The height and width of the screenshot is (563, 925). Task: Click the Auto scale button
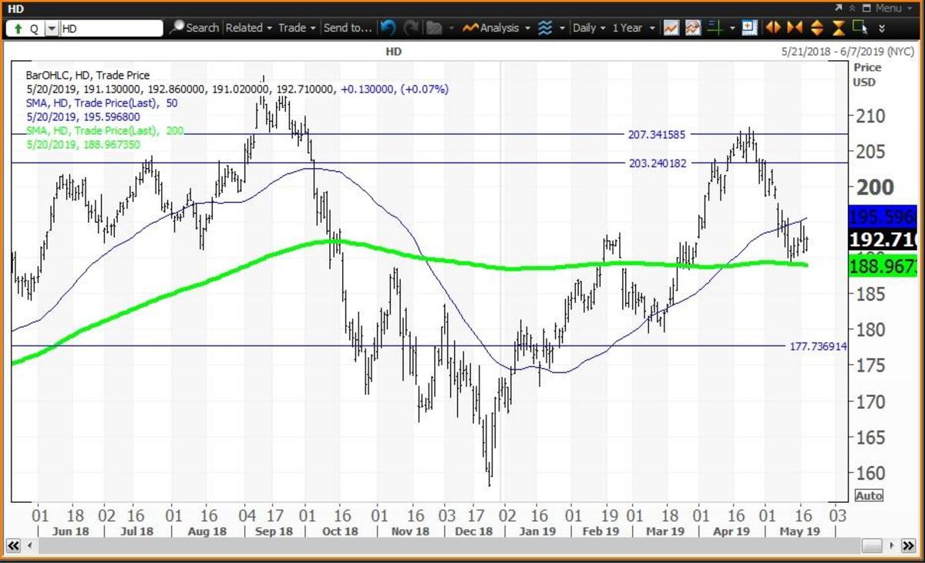tap(869, 495)
